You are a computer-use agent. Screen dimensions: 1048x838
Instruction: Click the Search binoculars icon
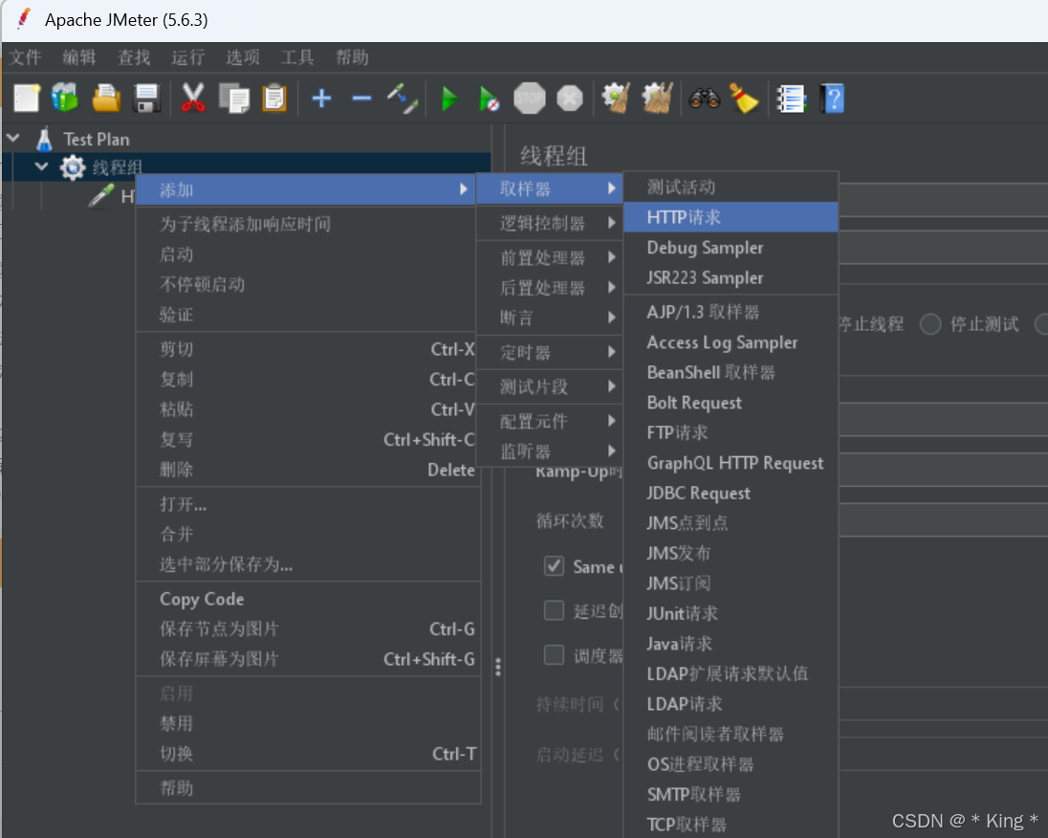pyautogui.click(x=705, y=99)
